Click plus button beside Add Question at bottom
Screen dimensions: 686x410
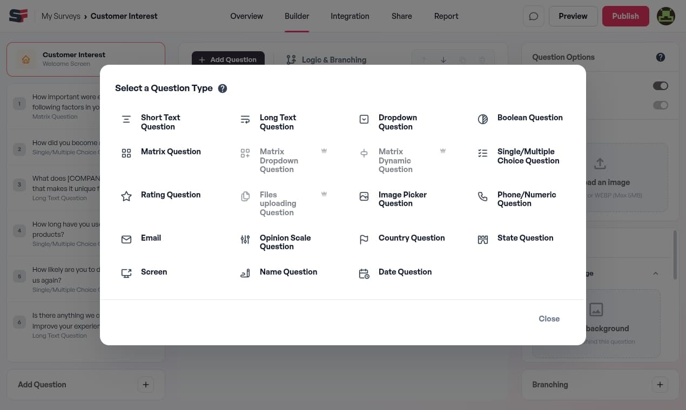145,385
